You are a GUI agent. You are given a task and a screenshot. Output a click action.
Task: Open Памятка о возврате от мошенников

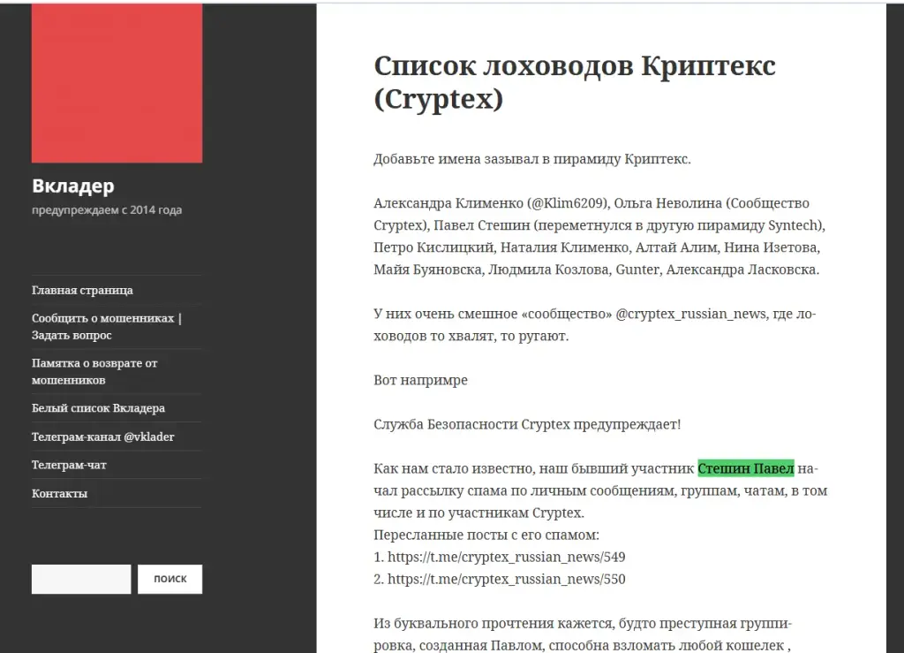[x=94, y=371]
